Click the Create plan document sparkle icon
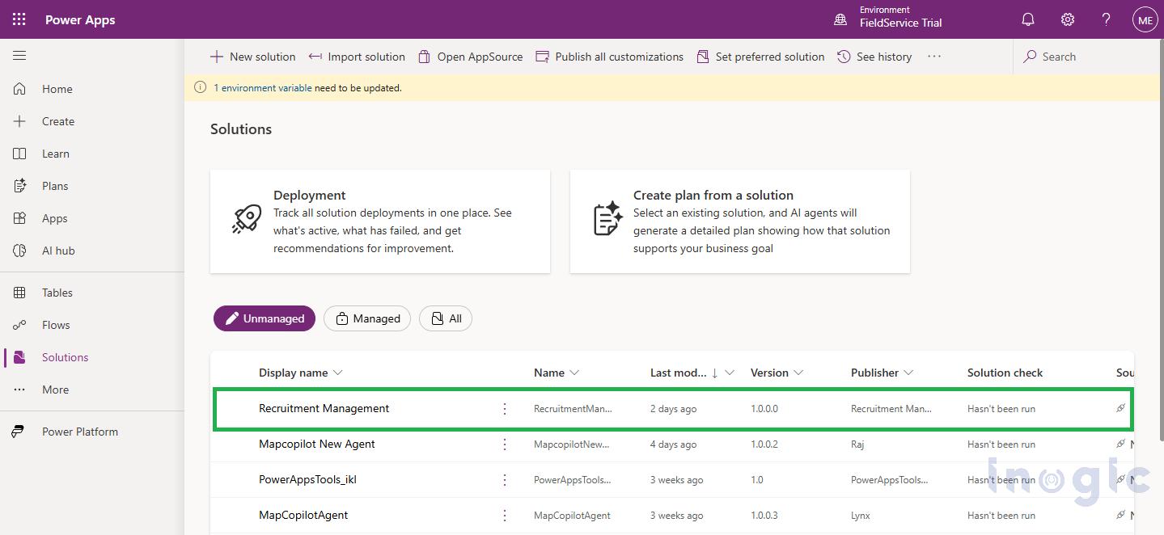The height and width of the screenshot is (535, 1164). [x=607, y=219]
